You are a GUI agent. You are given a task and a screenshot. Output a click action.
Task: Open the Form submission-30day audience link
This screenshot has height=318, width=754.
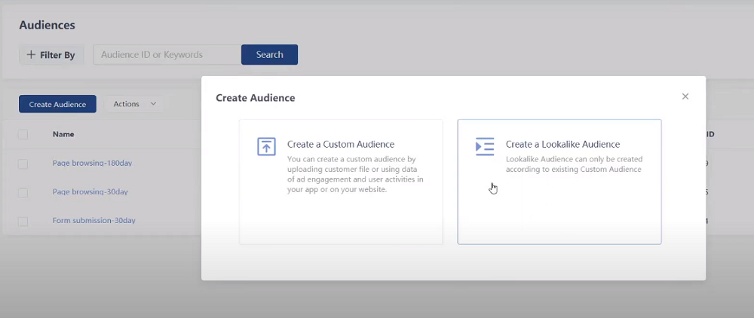tap(93, 221)
